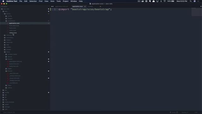The width and height of the screenshot is (202, 114).
Task: Open the Find menu
Action: [x=41, y=1]
